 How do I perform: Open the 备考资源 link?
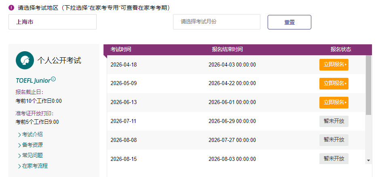(32, 145)
